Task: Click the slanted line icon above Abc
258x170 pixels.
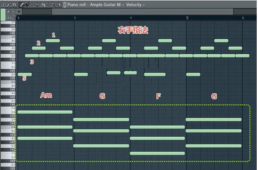Action: point(13,12)
